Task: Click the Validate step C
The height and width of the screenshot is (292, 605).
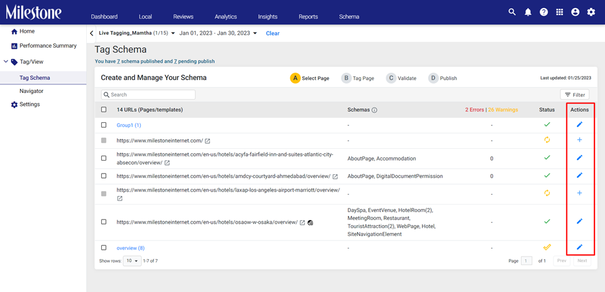Action: pos(401,78)
